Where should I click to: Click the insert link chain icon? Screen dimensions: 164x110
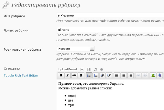click(138, 75)
